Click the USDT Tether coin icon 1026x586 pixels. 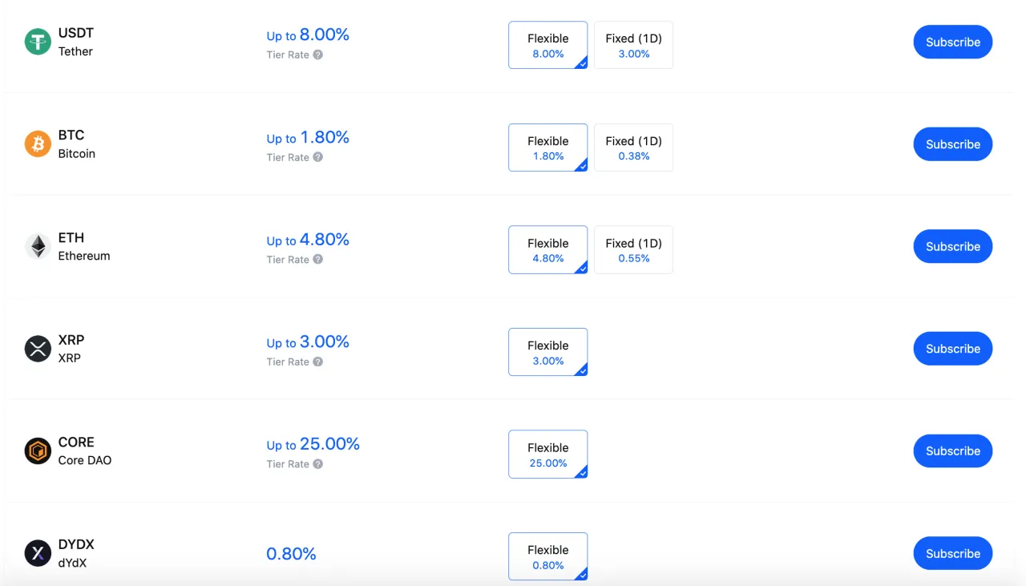click(x=38, y=42)
